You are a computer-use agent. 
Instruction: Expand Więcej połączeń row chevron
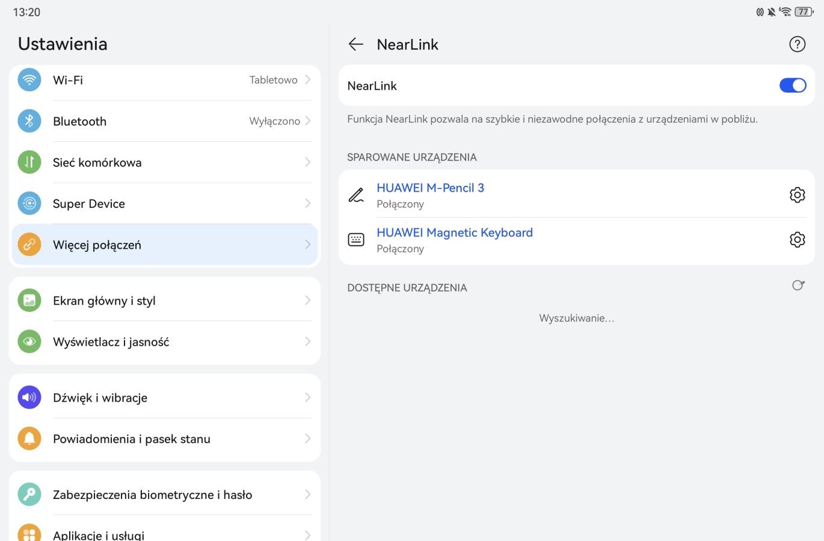308,245
